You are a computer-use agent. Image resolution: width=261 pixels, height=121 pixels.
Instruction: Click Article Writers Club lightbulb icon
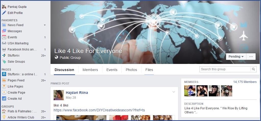tap(4, 117)
